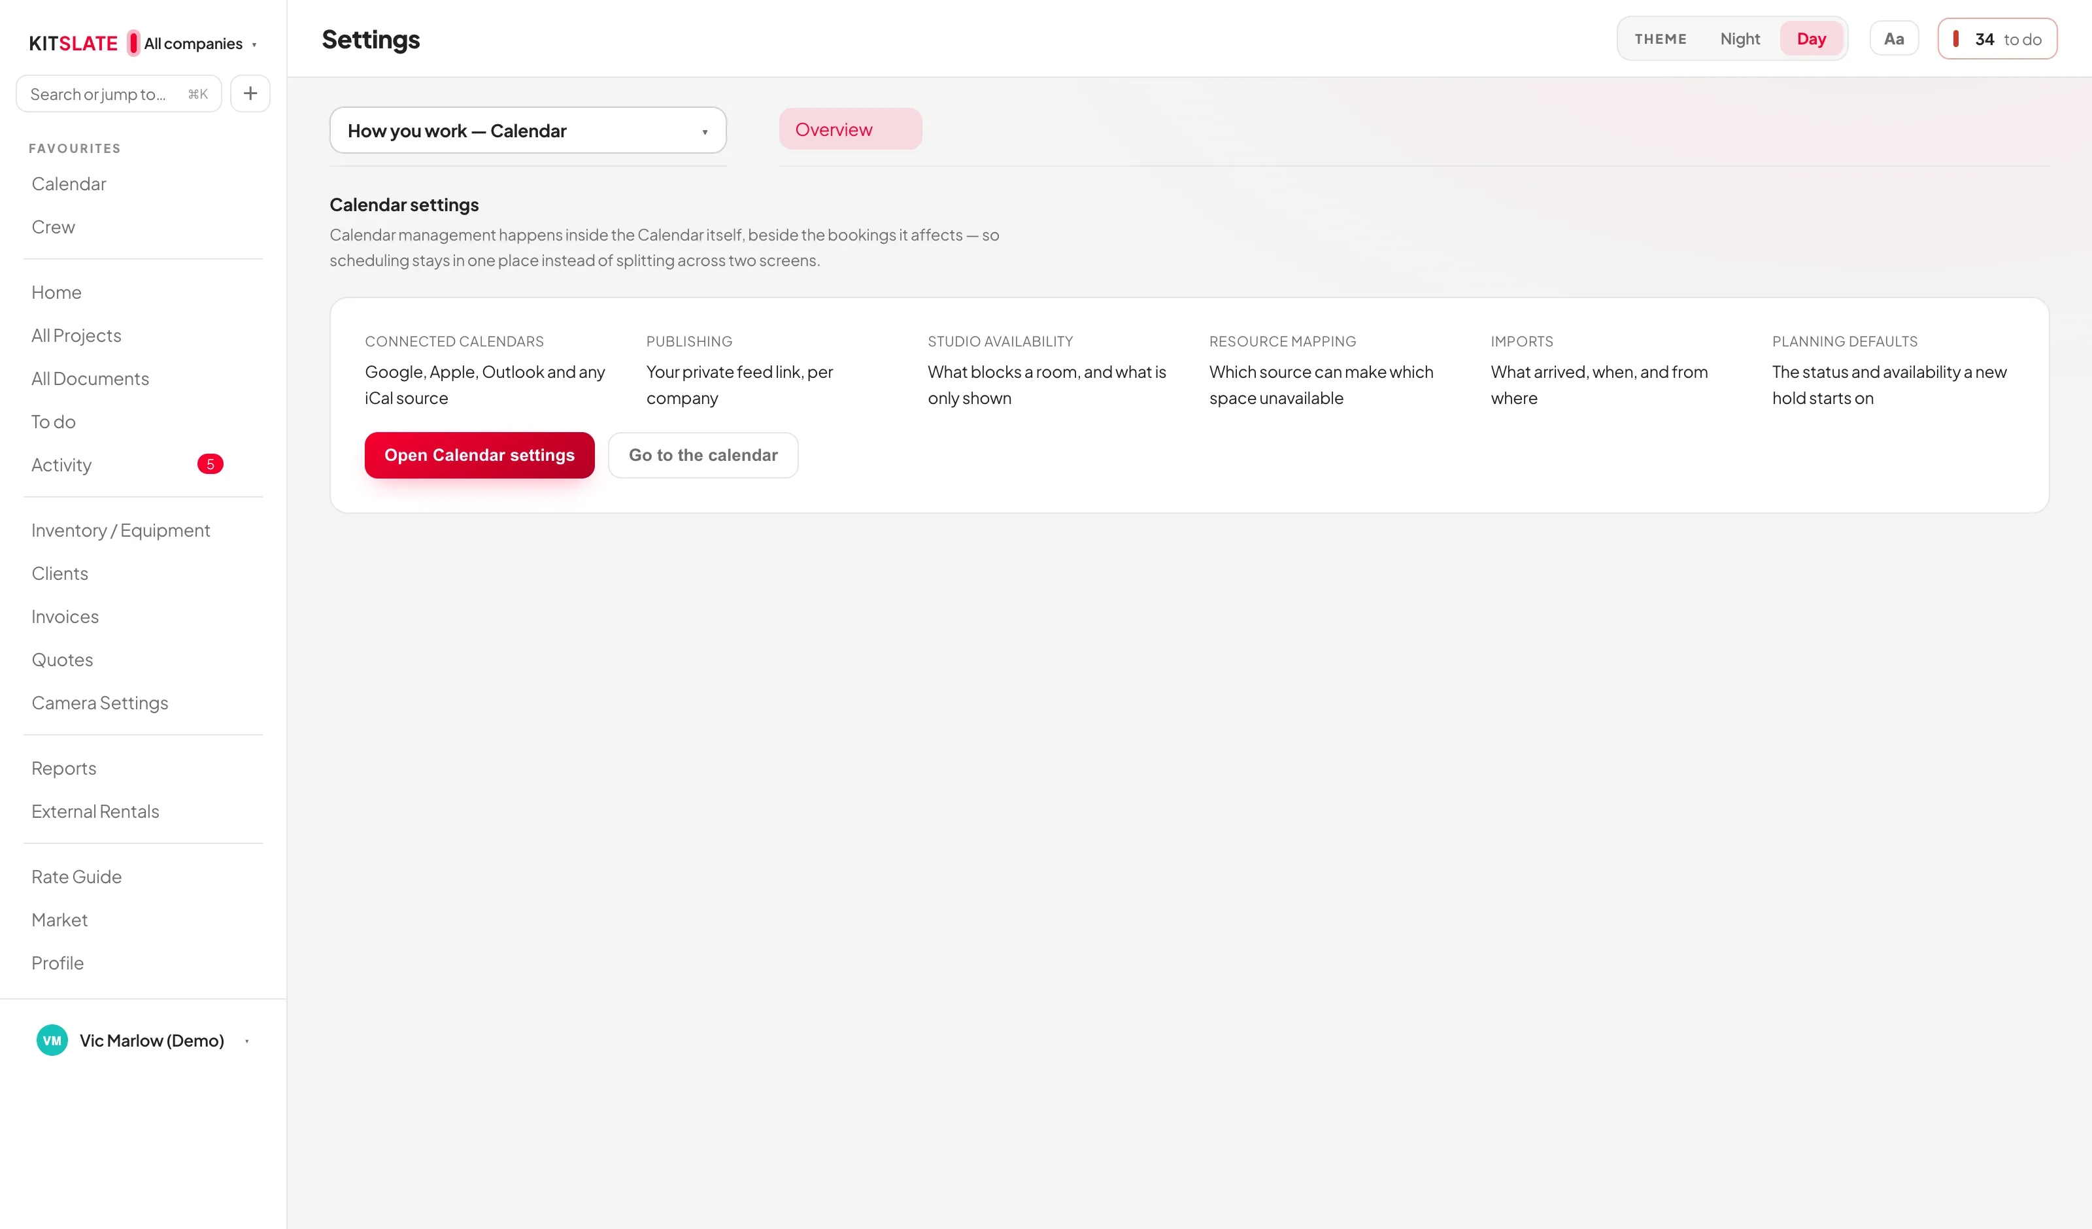The width and height of the screenshot is (2092, 1229).
Task: Open Calendar in Favourites
Action: (69, 184)
